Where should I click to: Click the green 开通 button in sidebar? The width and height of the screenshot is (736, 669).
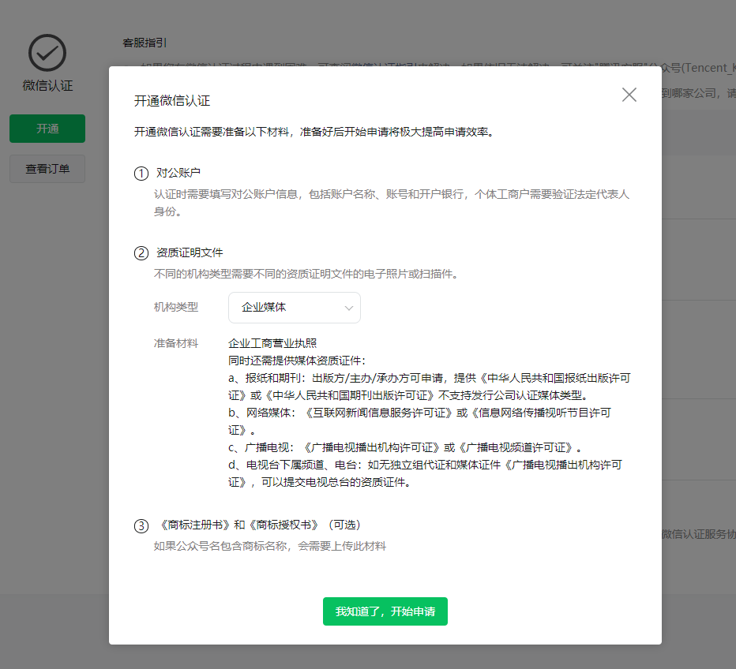pos(47,129)
